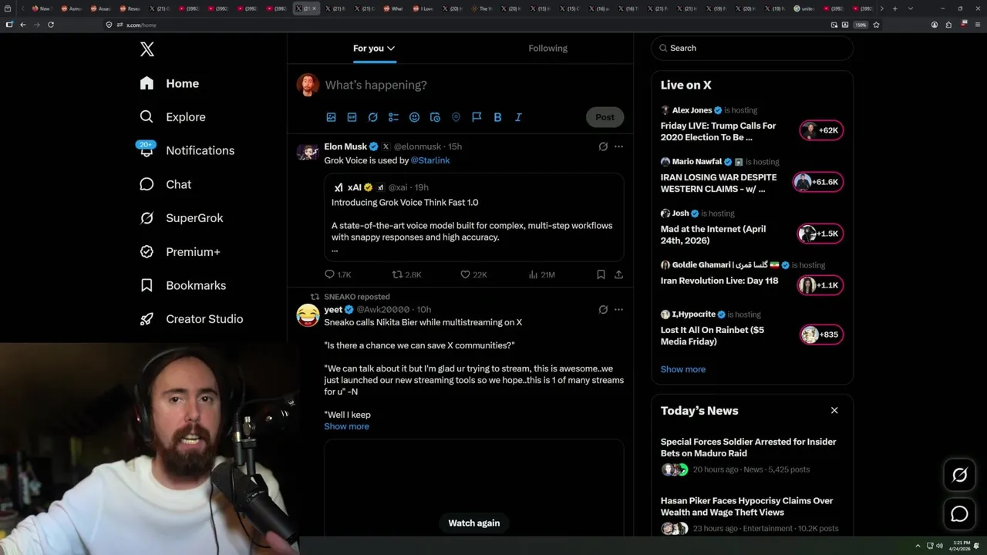Join I,Hypocrite live +835
The image size is (987, 555).
click(x=822, y=335)
